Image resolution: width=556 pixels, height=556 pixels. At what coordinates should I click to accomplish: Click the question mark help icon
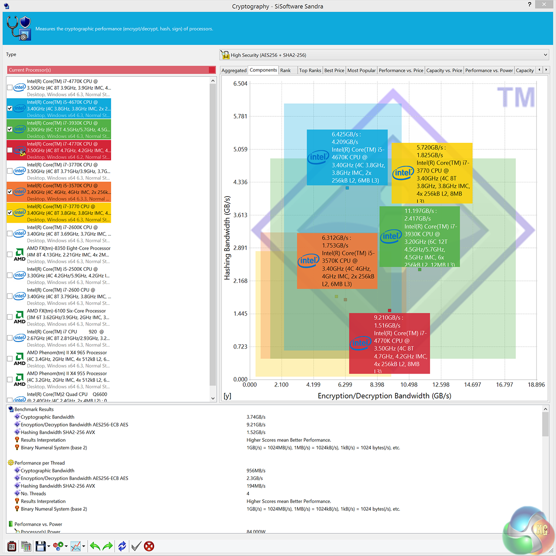(530, 4)
